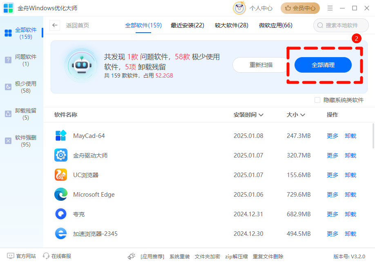Open the panda avatar profile icon
Image resolution: width=375 pixels, height=264 pixels.
[x=239, y=8]
